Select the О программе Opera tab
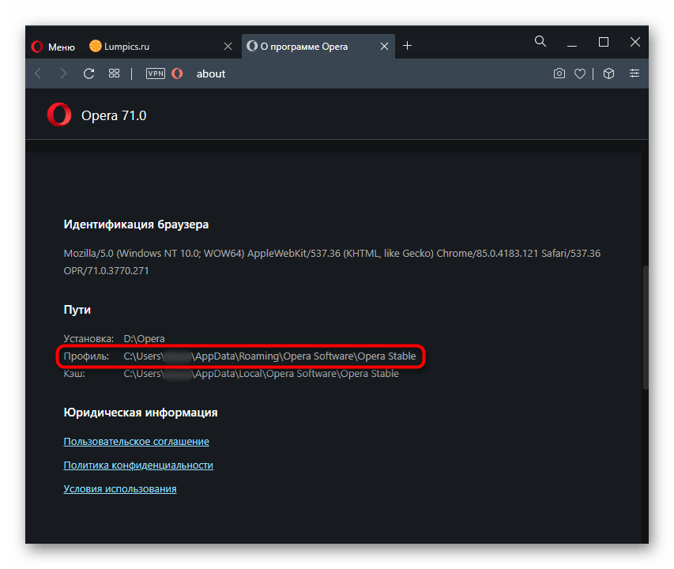 [x=318, y=47]
